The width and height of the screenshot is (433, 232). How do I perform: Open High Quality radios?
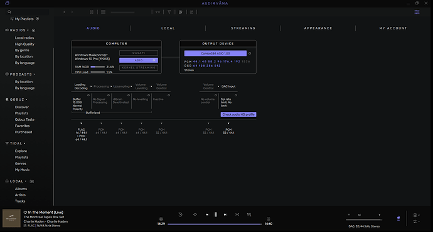(24, 44)
